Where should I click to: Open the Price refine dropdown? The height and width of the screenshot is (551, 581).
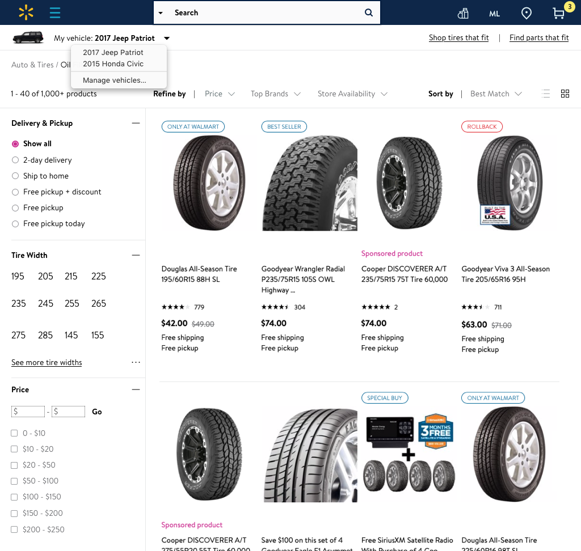click(x=220, y=94)
